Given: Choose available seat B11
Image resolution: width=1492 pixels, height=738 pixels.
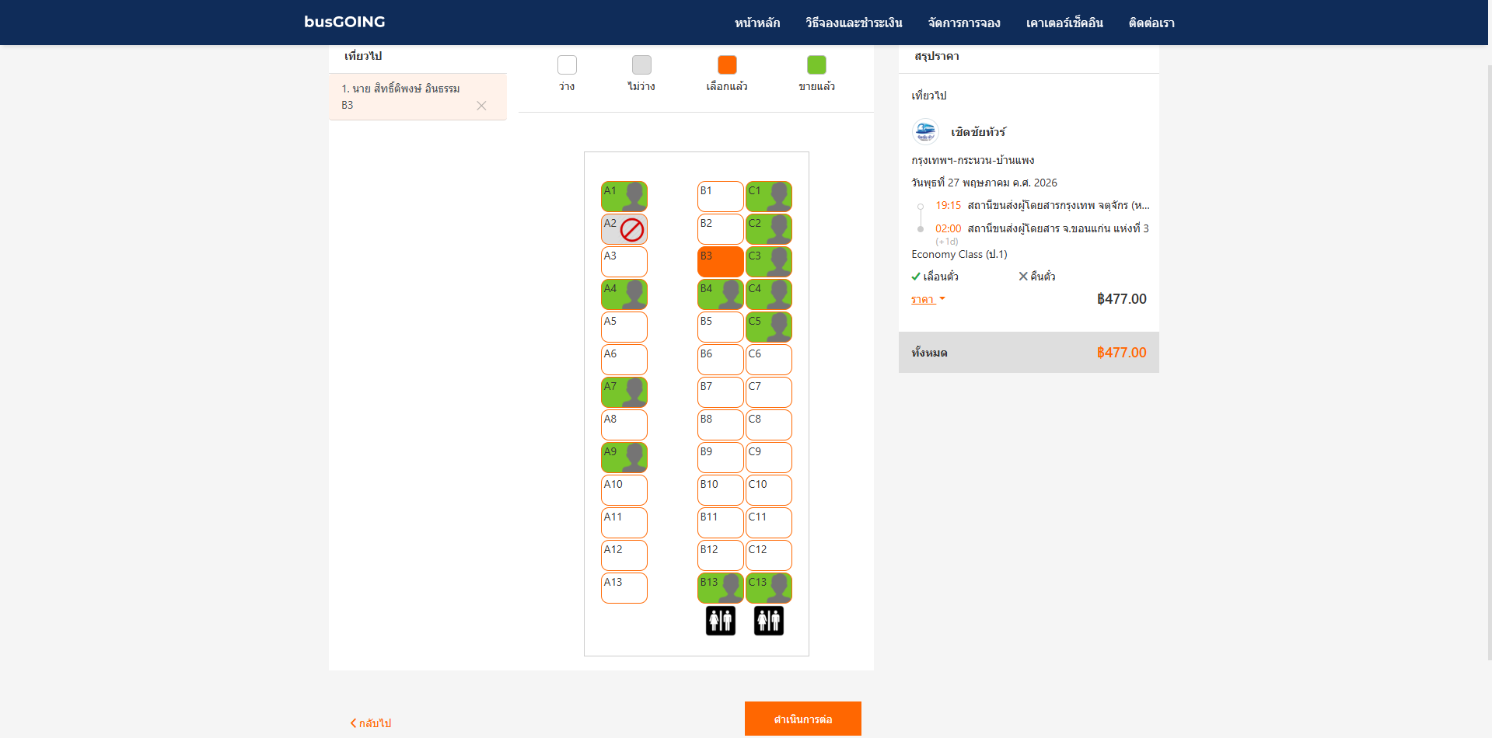Looking at the screenshot, I should pos(721,523).
